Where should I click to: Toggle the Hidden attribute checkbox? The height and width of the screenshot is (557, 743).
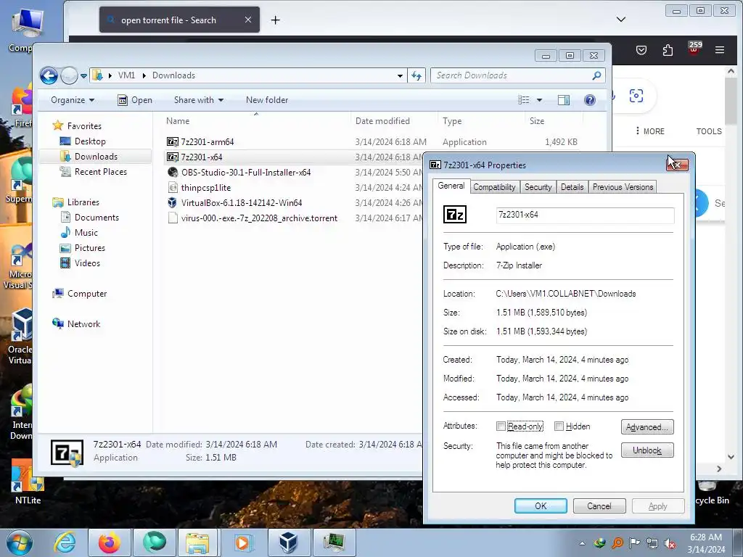pos(559,426)
